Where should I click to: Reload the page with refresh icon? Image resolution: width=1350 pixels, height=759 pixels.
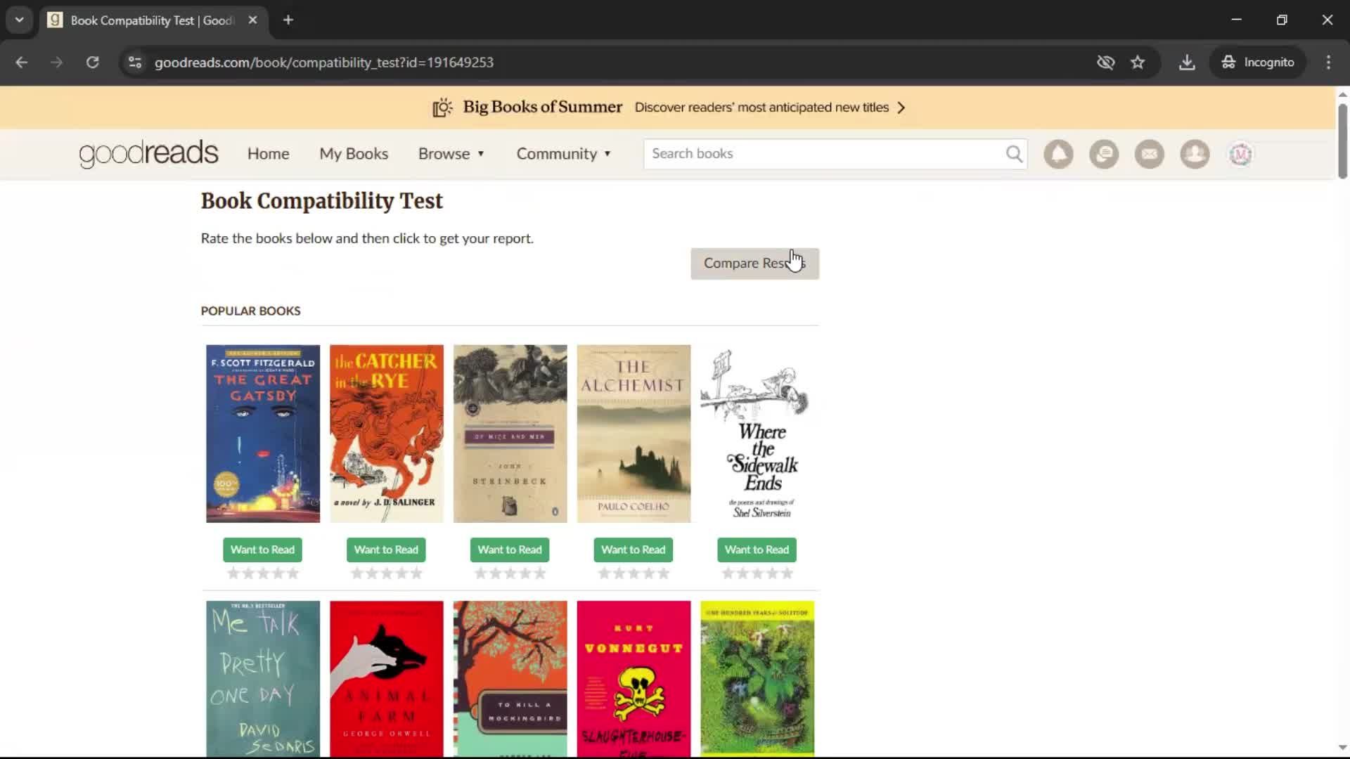point(92,63)
